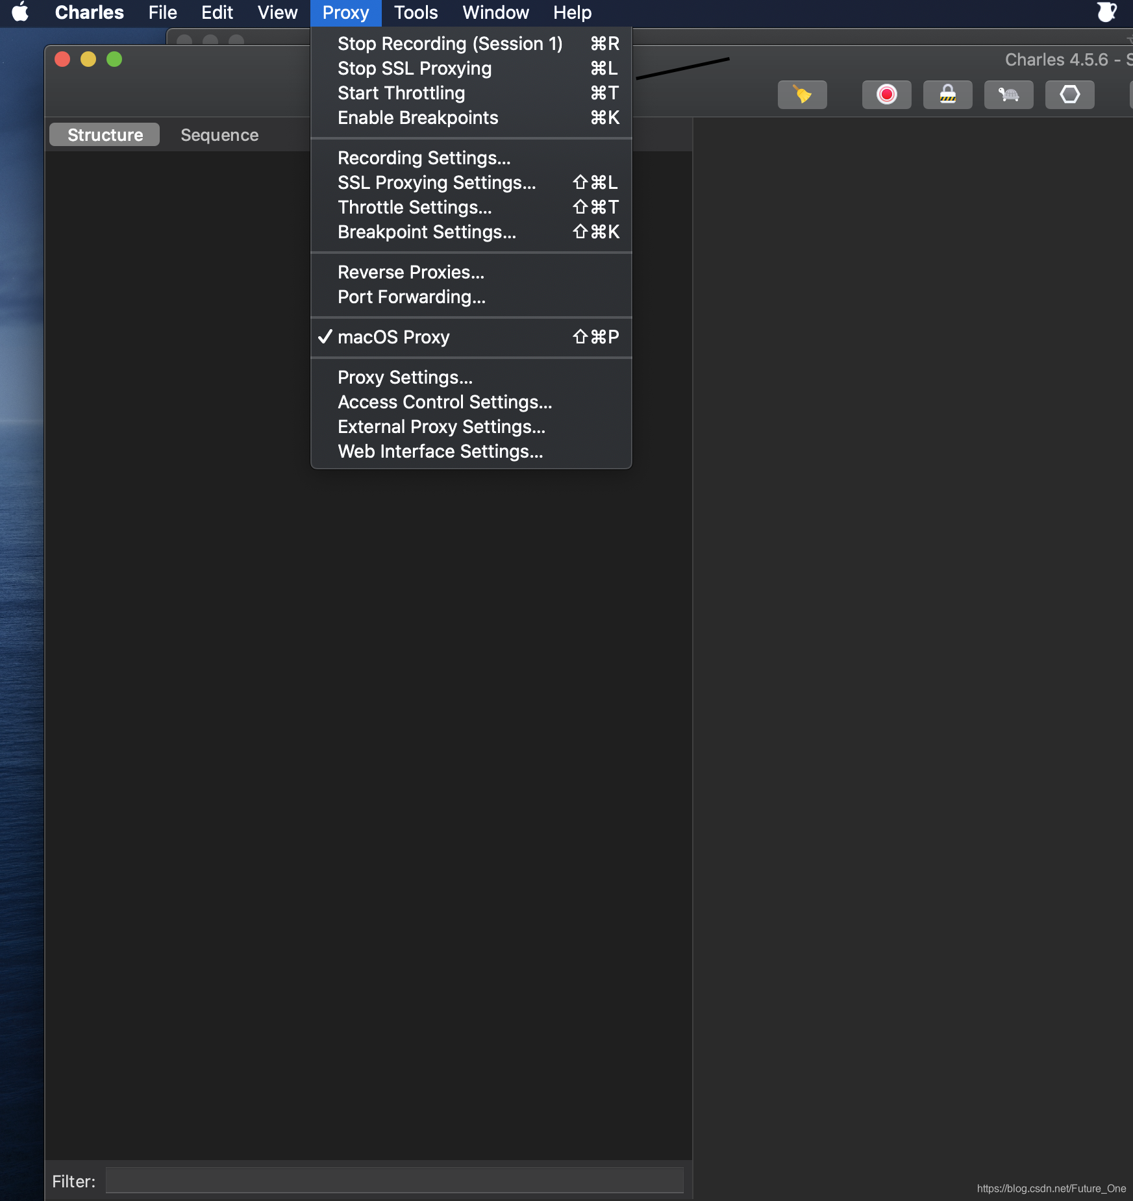The width and height of the screenshot is (1133, 1201).
Task: Minimize Charles window with yellow button
Action: tap(88, 59)
